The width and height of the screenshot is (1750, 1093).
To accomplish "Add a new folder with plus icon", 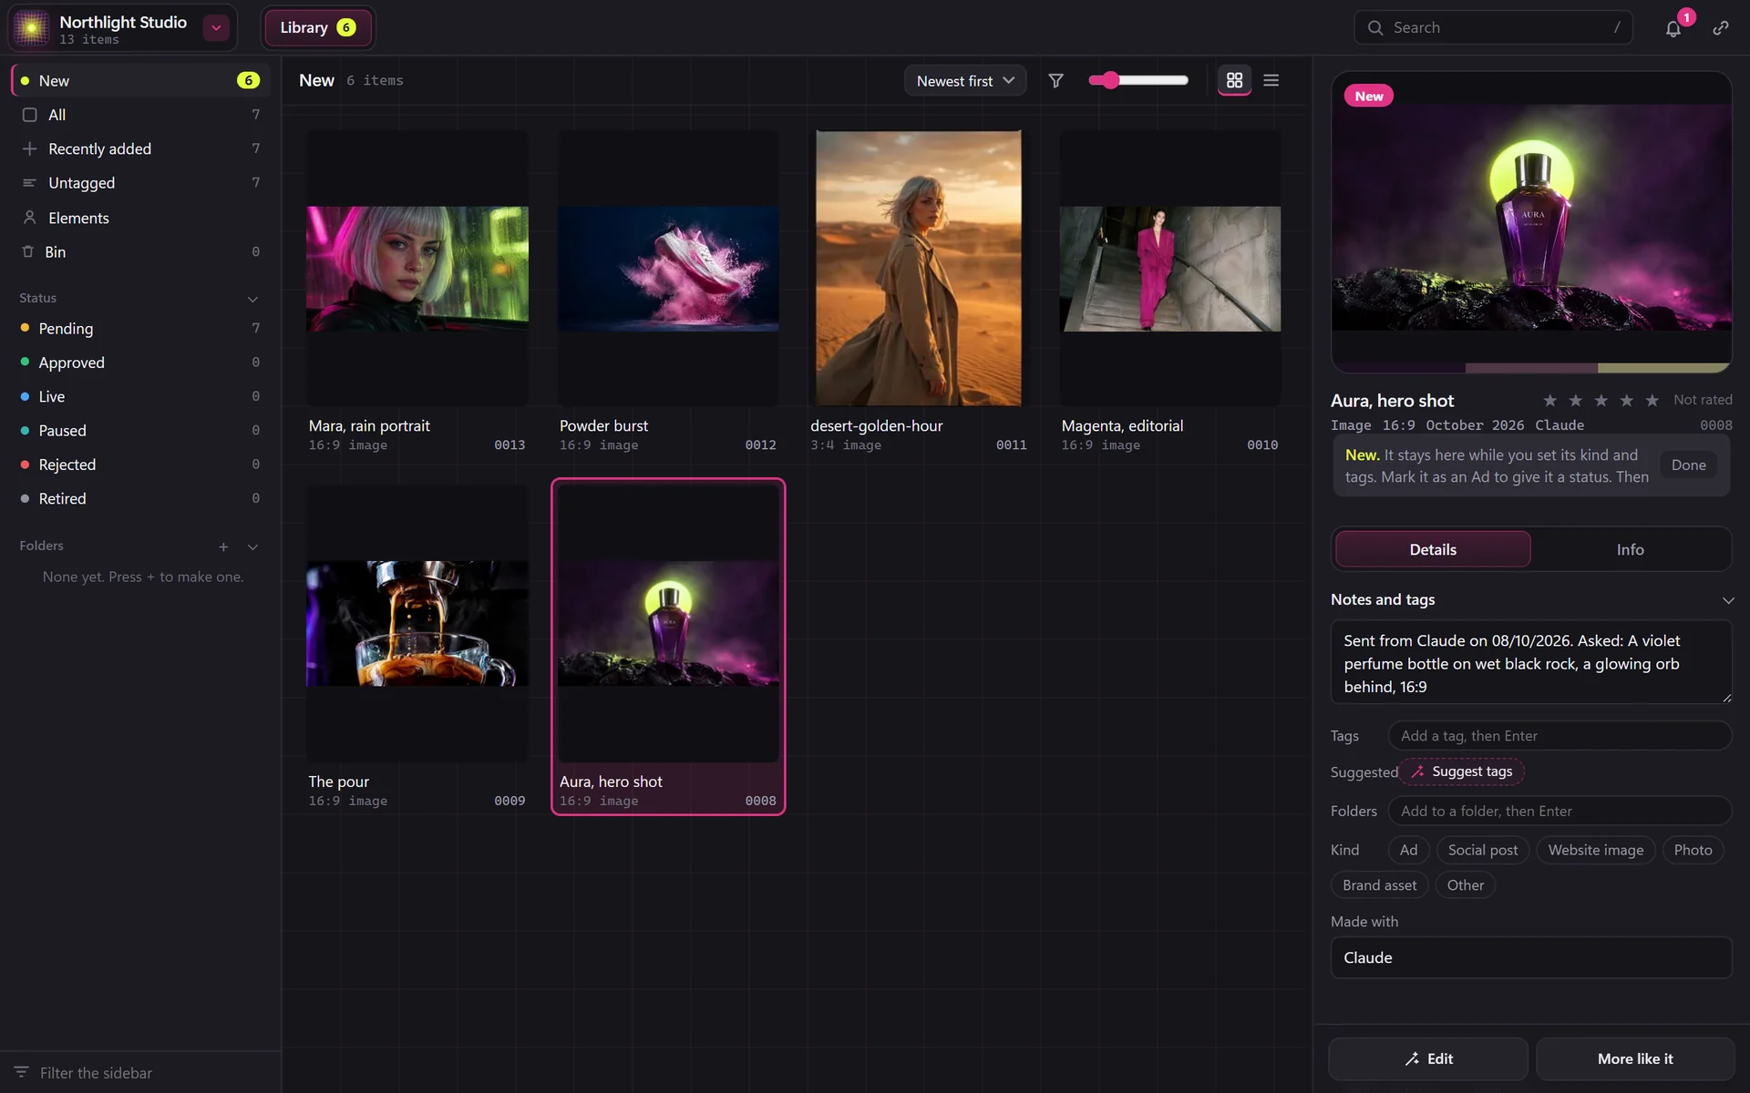I will (223, 546).
